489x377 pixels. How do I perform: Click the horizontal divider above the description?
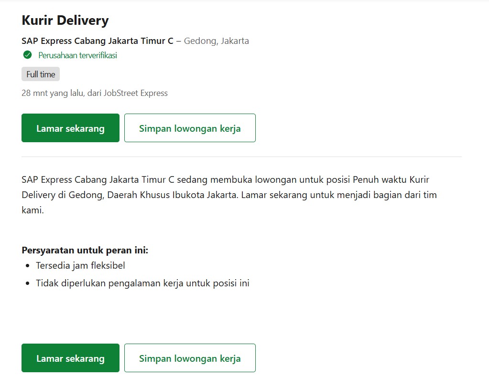pyautogui.click(x=241, y=157)
